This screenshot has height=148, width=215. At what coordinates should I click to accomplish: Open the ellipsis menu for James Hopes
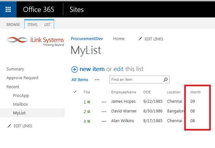tap(104, 102)
